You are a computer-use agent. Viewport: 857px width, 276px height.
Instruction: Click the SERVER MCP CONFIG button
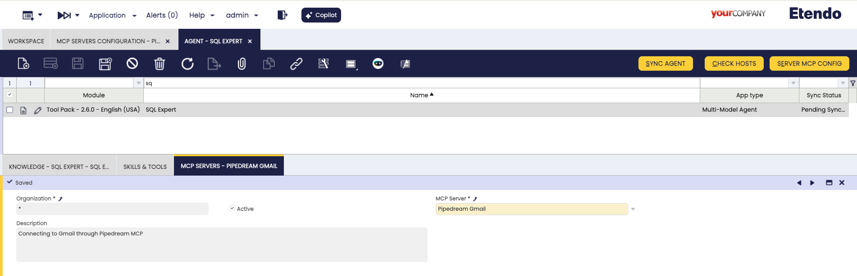point(809,63)
